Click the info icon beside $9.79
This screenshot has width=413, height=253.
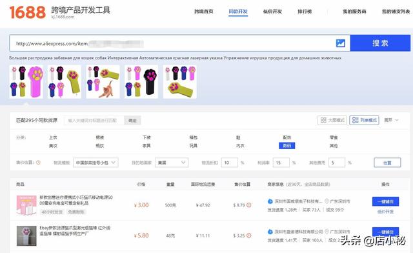(x=248, y=205)
